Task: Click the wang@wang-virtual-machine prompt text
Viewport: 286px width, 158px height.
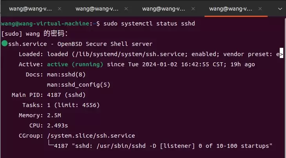Action: pos(45,24)
